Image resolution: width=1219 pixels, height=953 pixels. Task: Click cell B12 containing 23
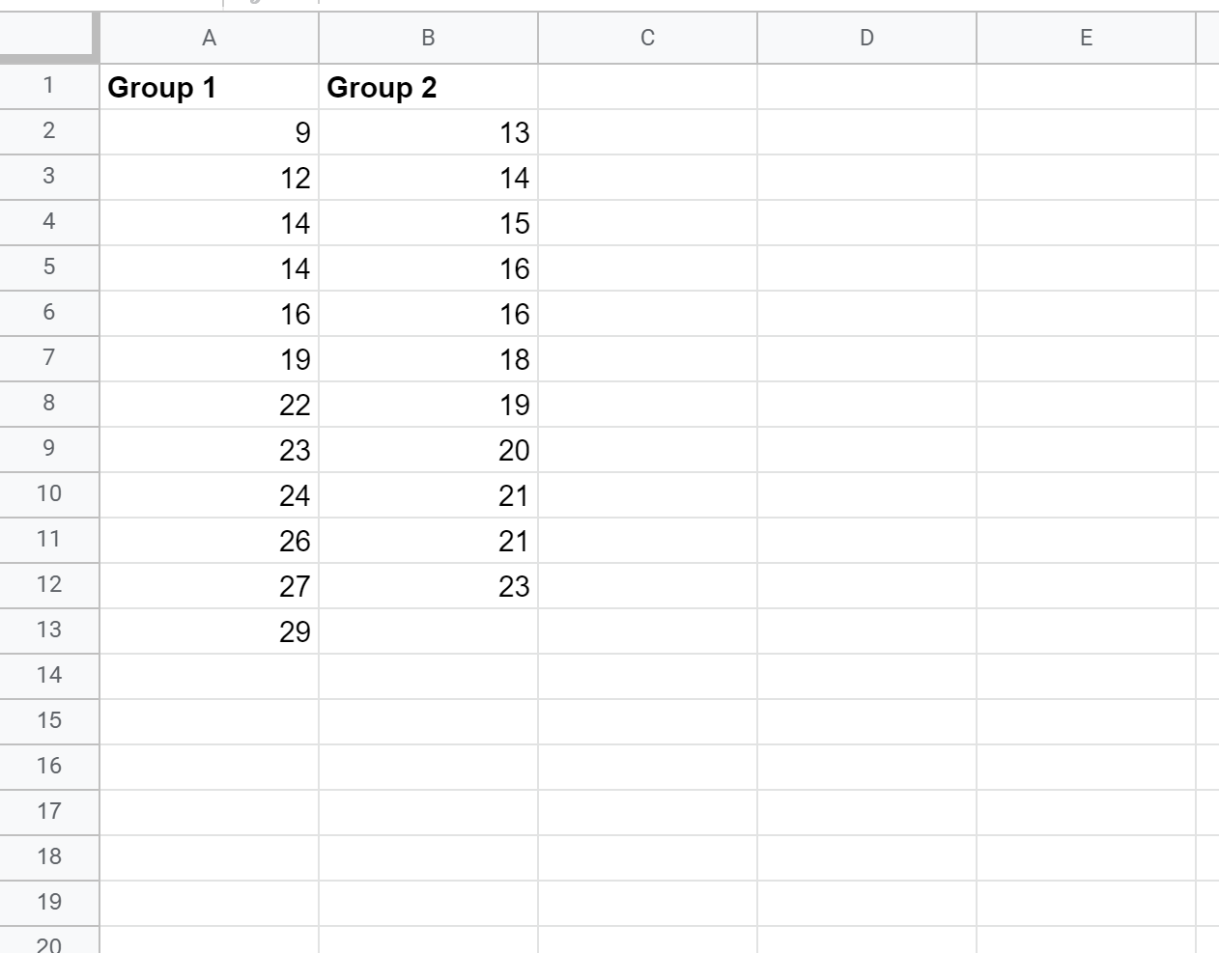click(428, 586)
